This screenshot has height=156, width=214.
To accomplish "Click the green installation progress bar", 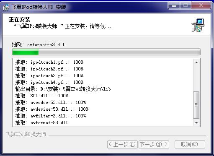I will coord(106,52).
